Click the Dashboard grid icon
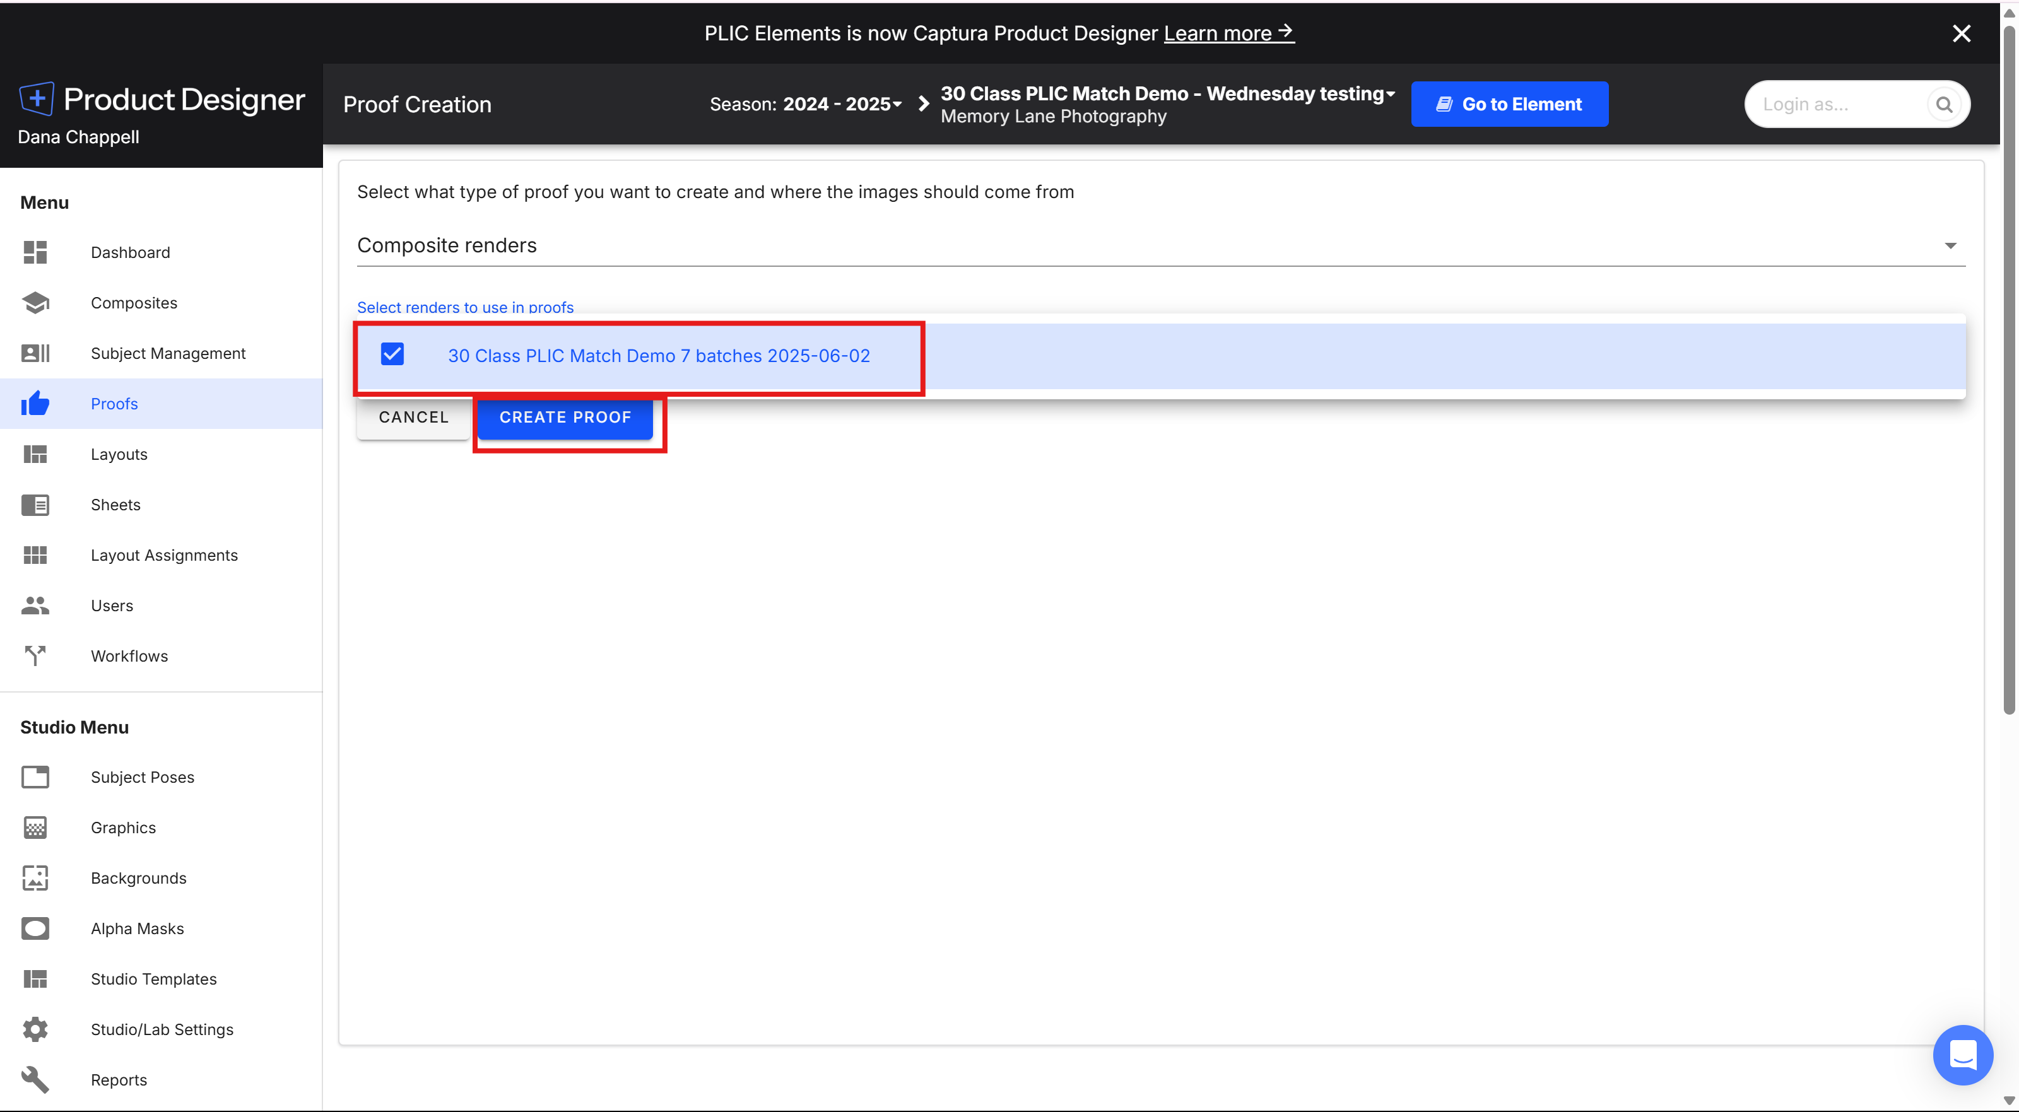 click(x=35, y=252)
